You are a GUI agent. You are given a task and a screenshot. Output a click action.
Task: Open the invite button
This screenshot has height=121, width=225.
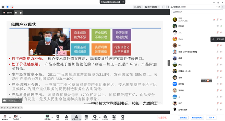click(x=66, y=117)
